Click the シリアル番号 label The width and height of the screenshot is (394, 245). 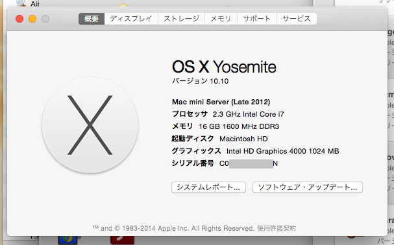click(x=193, y=163)
